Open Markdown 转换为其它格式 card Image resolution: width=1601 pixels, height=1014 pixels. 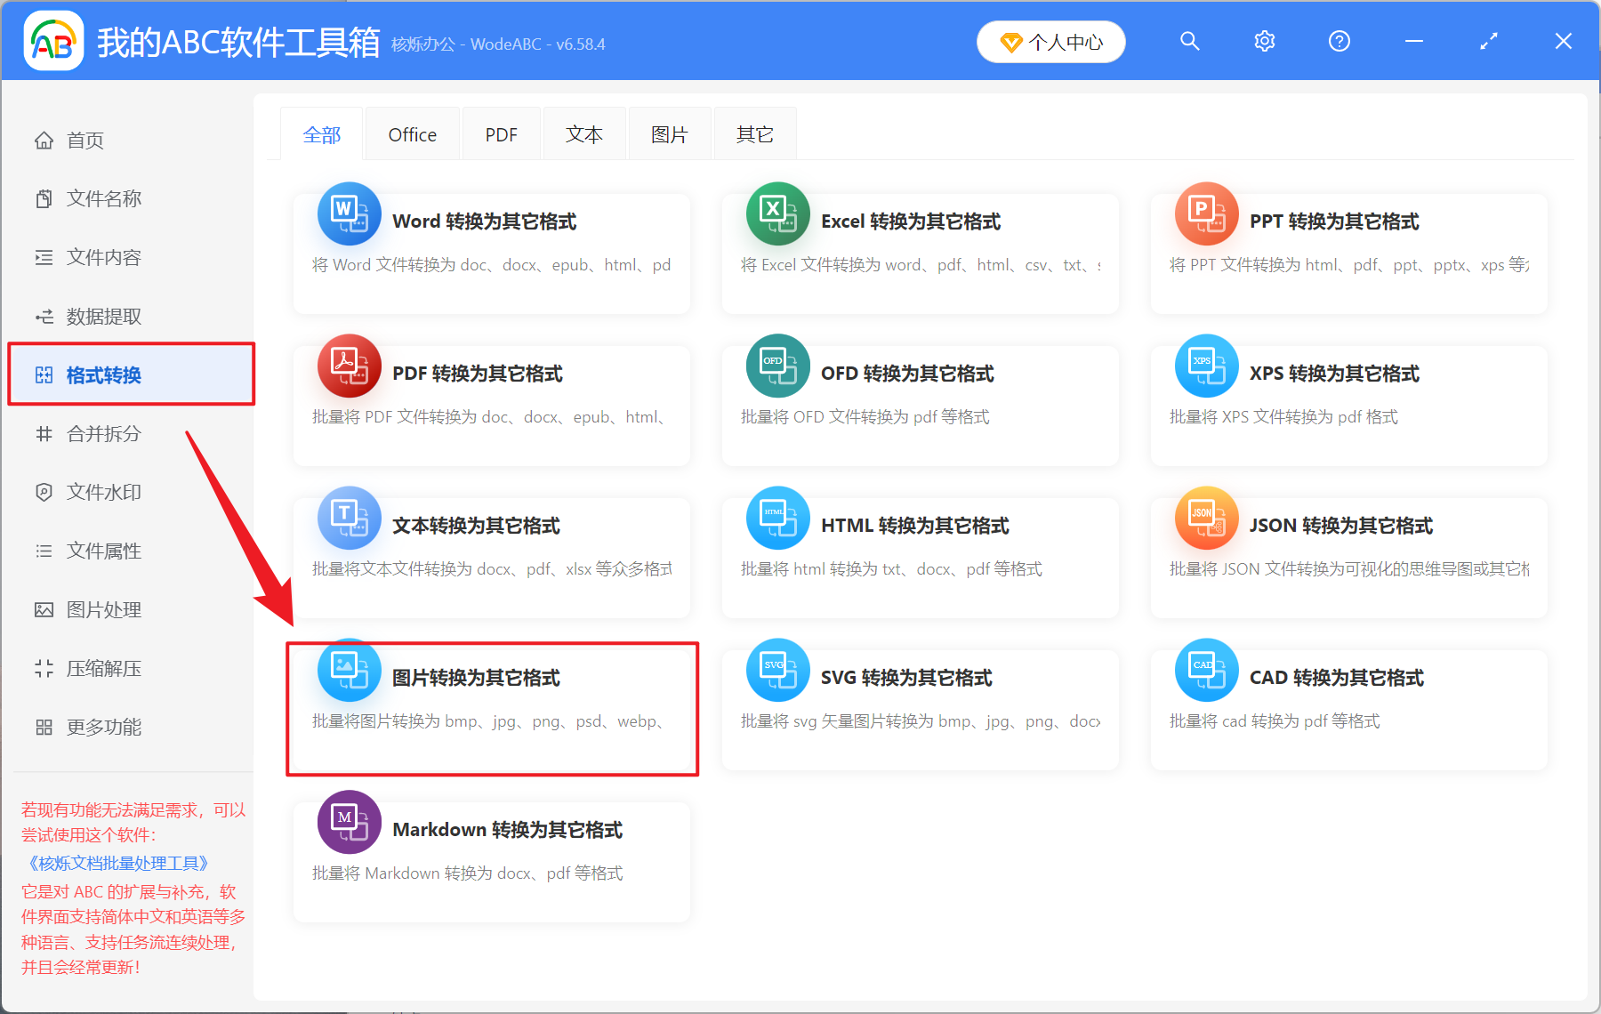tap(491, 858)
